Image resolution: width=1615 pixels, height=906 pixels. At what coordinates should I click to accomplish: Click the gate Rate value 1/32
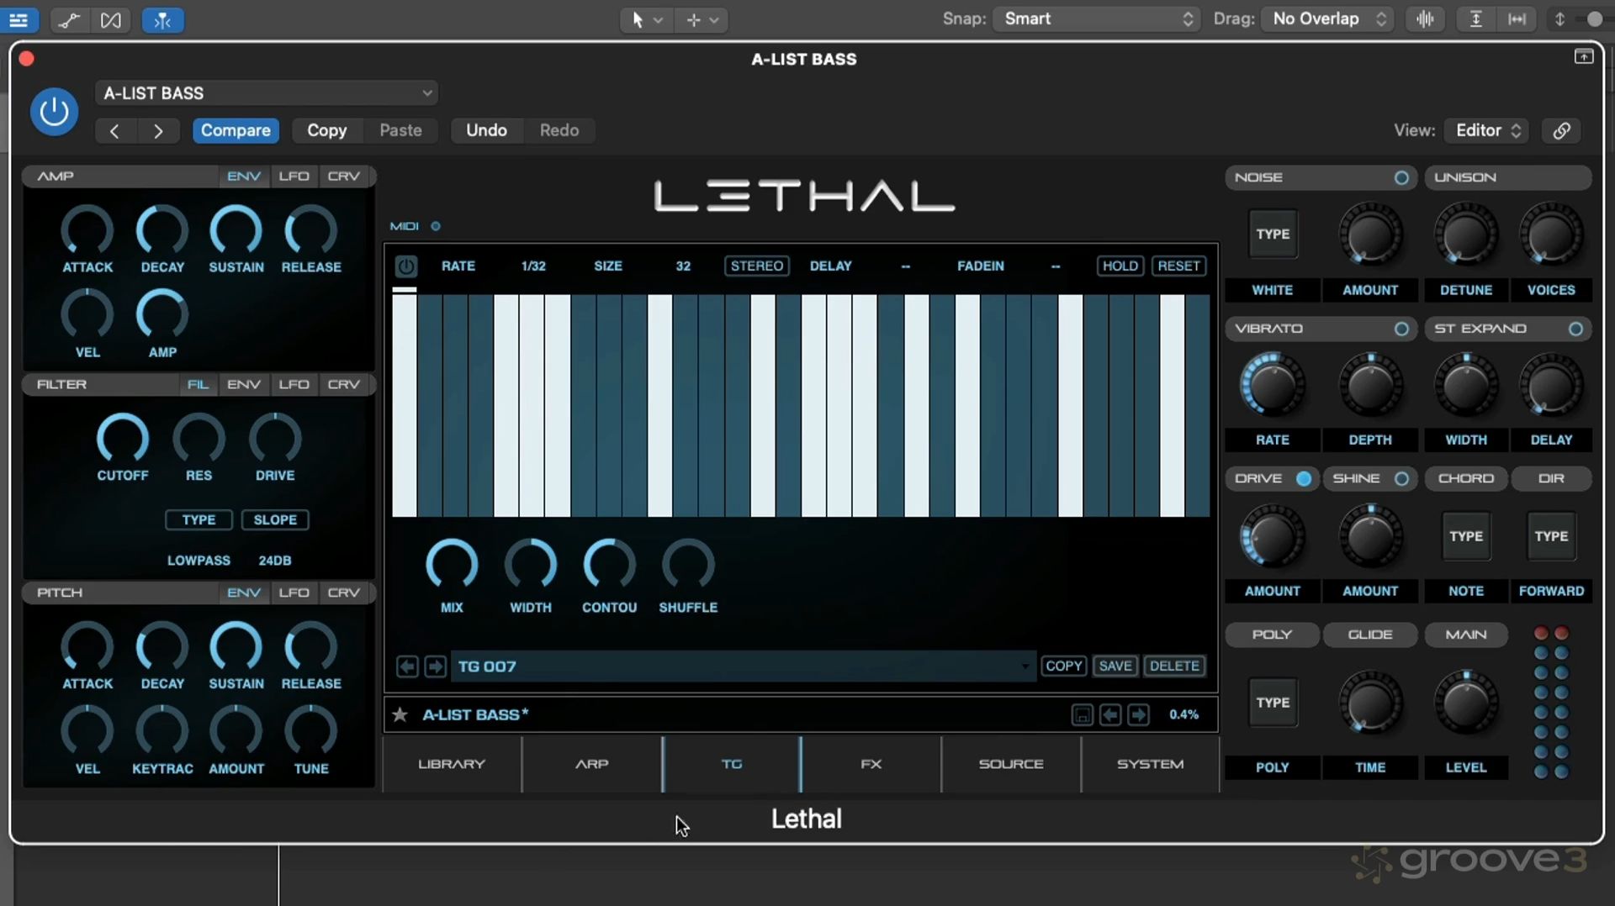[533, 266]
